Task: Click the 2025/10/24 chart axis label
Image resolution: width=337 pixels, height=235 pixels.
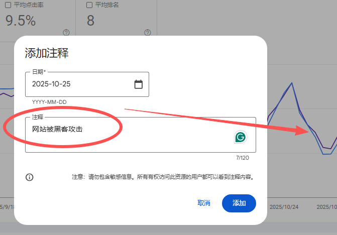Action: [x=284, y=207]
